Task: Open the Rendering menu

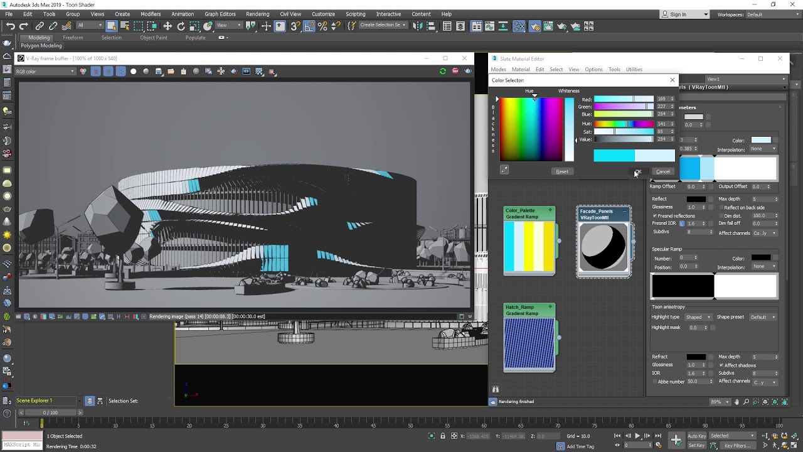Action: (x=257, y=14)
